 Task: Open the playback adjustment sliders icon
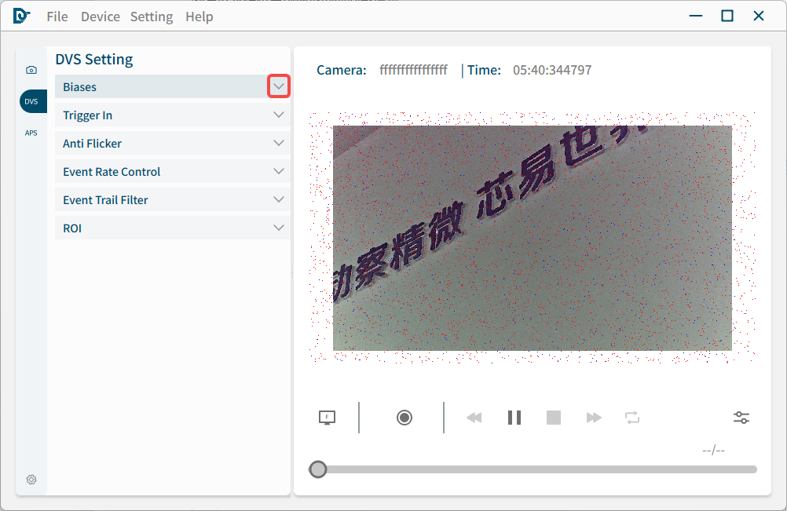pos(741,417)
